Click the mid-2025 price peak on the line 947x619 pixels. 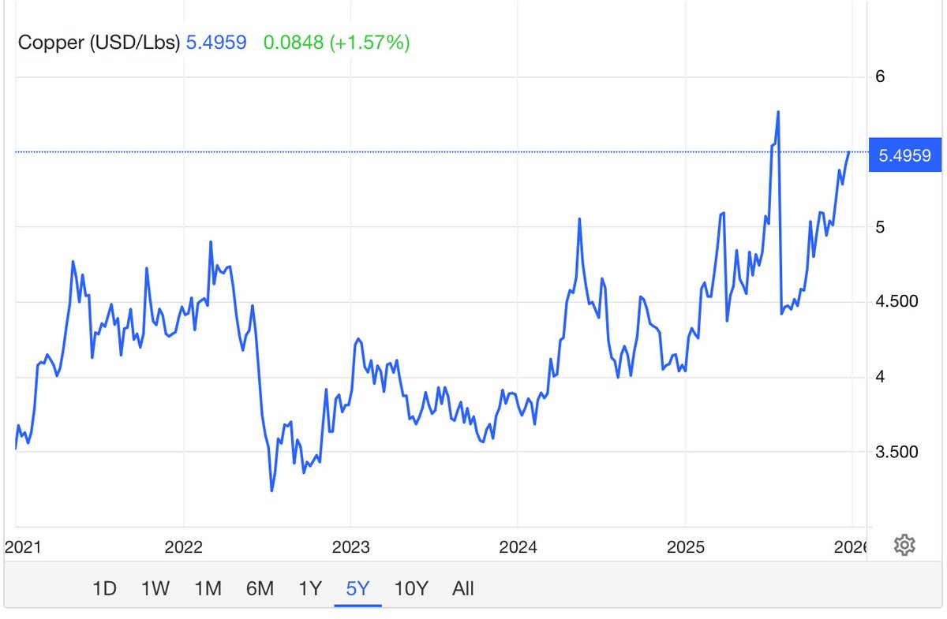(x=778, y=112)
